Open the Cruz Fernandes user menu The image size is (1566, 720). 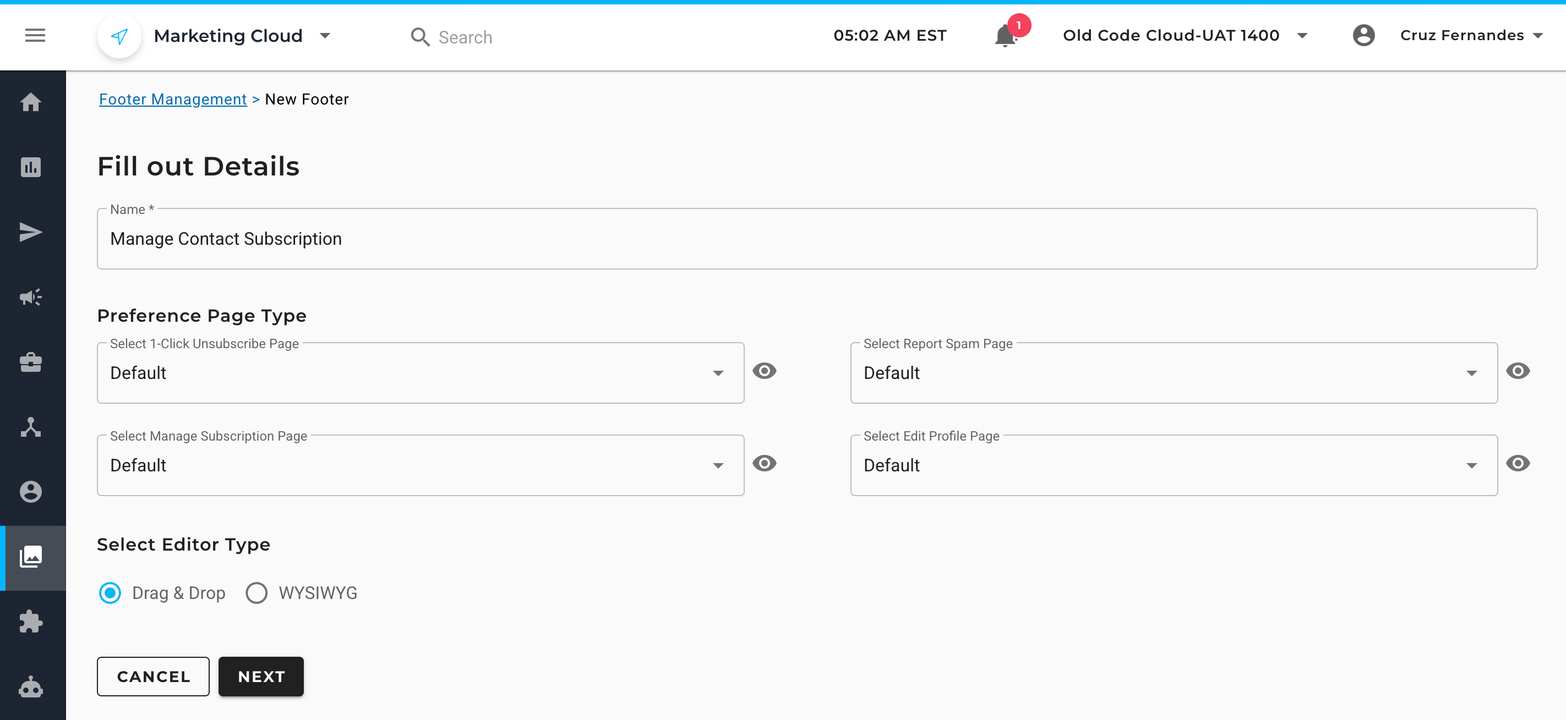pyautogui.click(x=1461, y=36)
